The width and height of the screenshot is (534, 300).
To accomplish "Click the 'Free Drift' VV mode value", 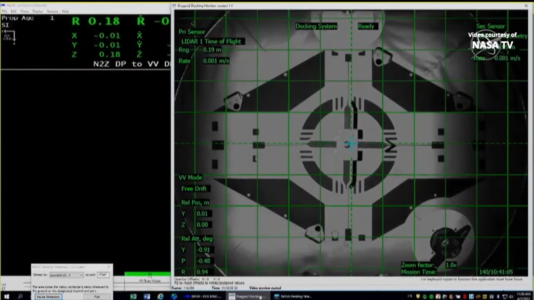I will pyautogui.click(x=194, y=189).
